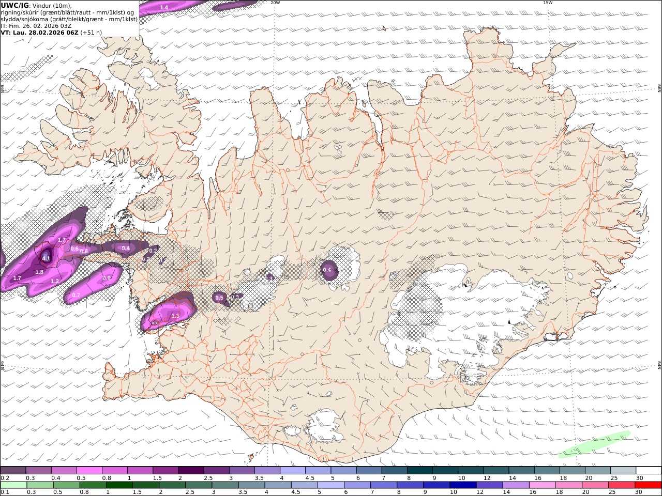Click the 4.1 snowfall peak value
This screenshot has height=496, width=662.
(x=46, y=258)
